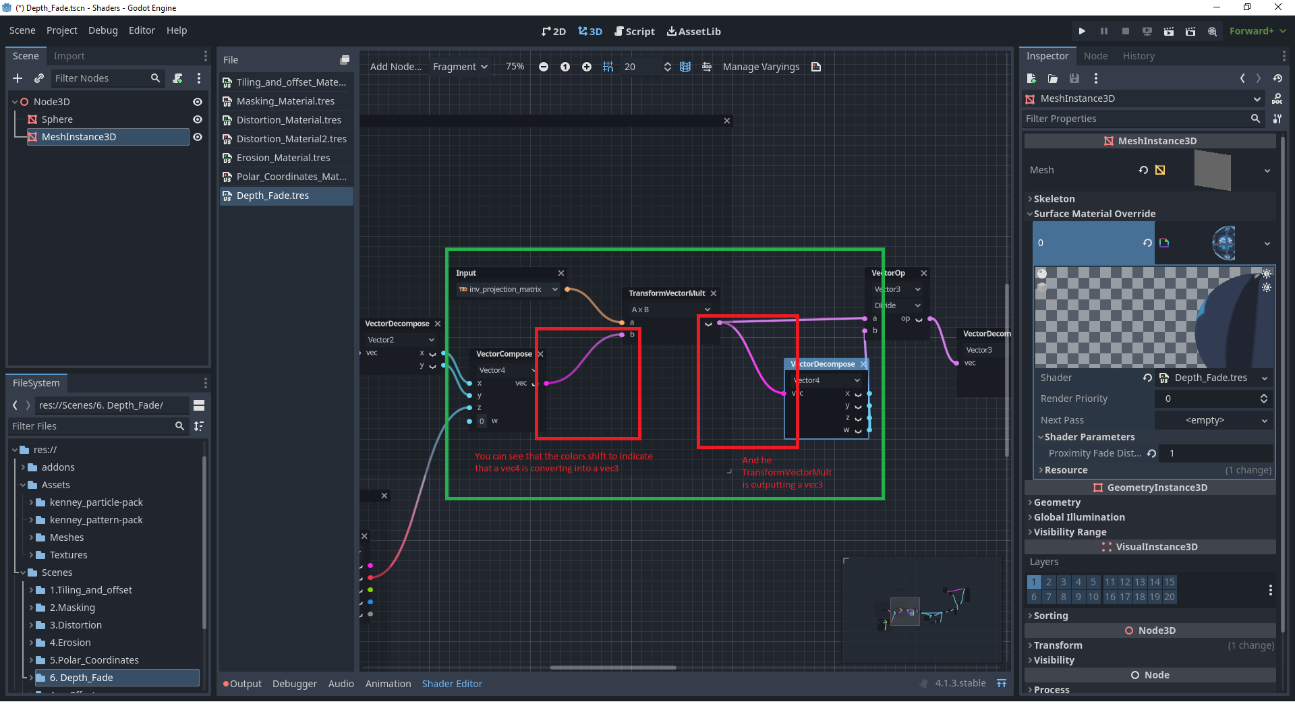Image resolution: width=1295 pixels, height=704 pixels.
Task: Open the Debug menu
Action: pos(103,30)
